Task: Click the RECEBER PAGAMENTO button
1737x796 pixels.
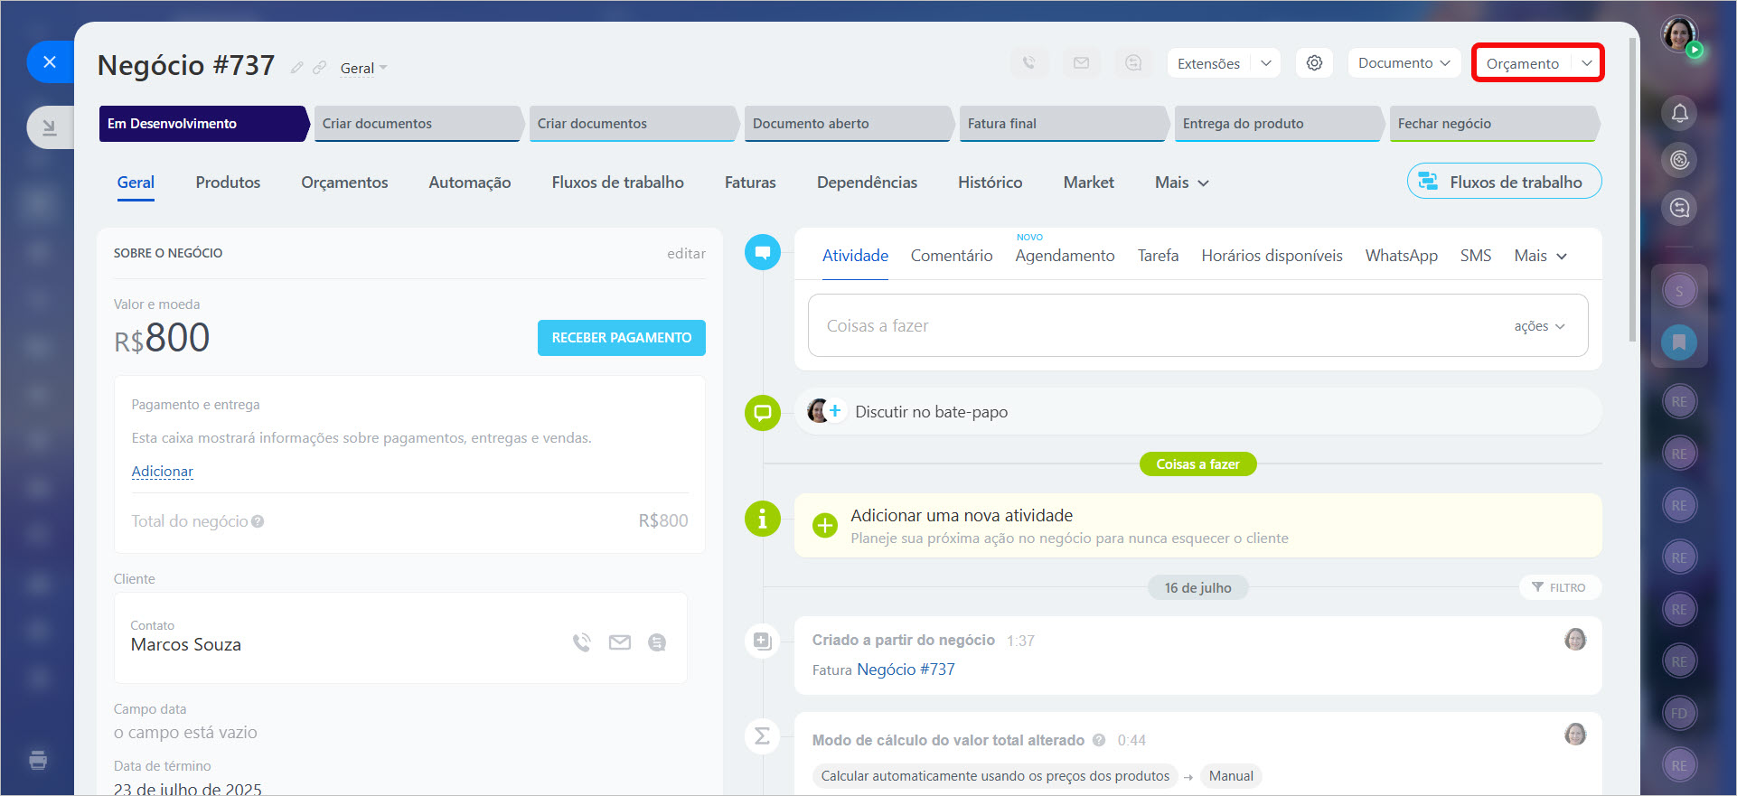Action: coord(622,338)
